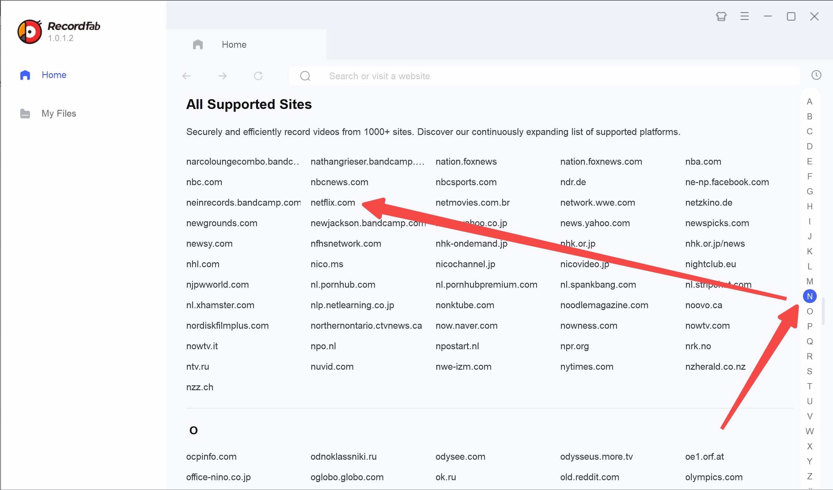Open history with the clock icon
Viewport: 833px width, 490px height.
pos(816,75)
